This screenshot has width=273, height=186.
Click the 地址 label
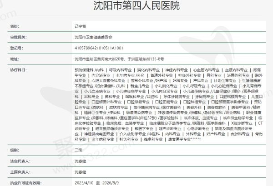tap(15, 59)
